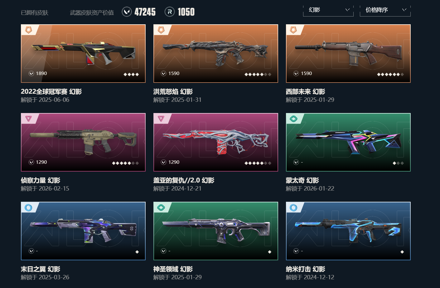Open the 价格降序 sort dropdown
The width and height of the screenshot is (440, 288).
(385, 10)
